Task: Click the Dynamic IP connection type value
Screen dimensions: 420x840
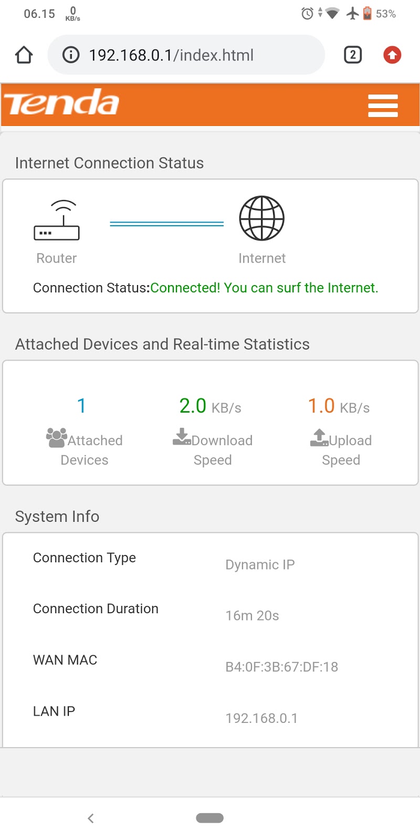Action: coord(260,564)
